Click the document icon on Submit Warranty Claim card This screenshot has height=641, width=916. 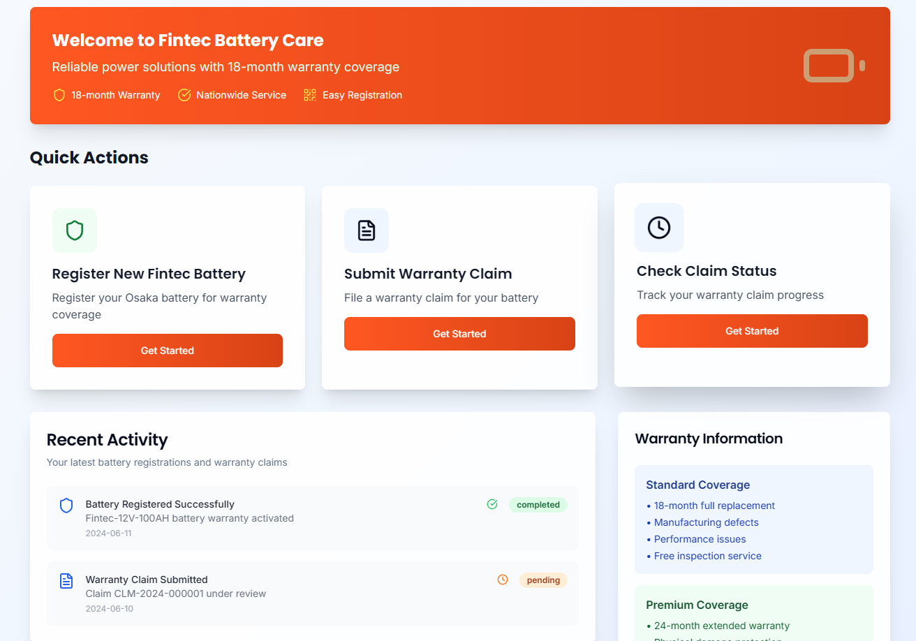pyautogui.click(x=367, y=230)
